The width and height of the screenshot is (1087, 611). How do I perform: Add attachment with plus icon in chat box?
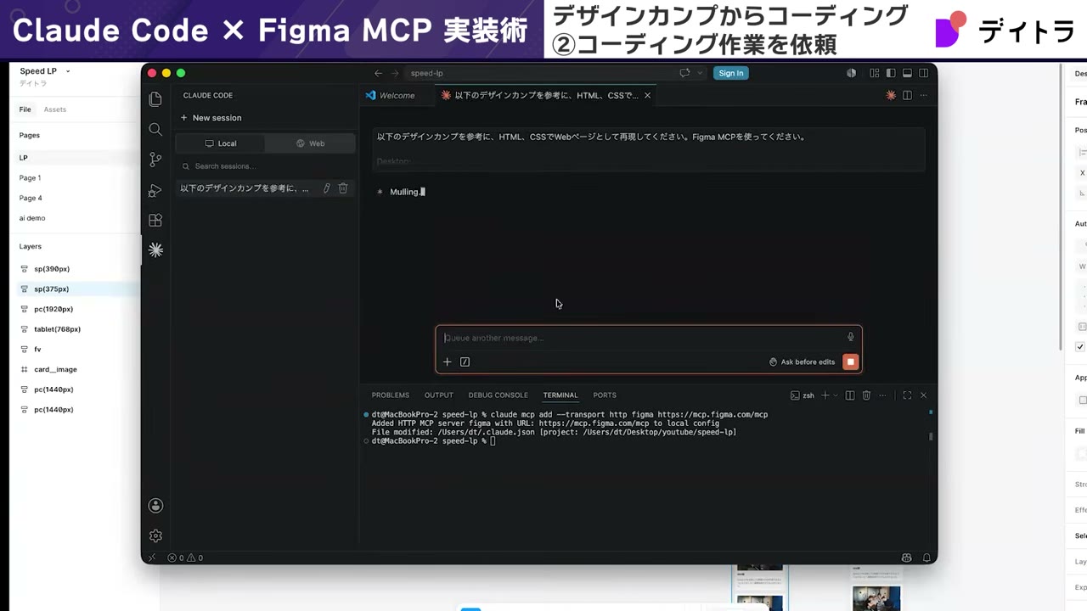448,362
